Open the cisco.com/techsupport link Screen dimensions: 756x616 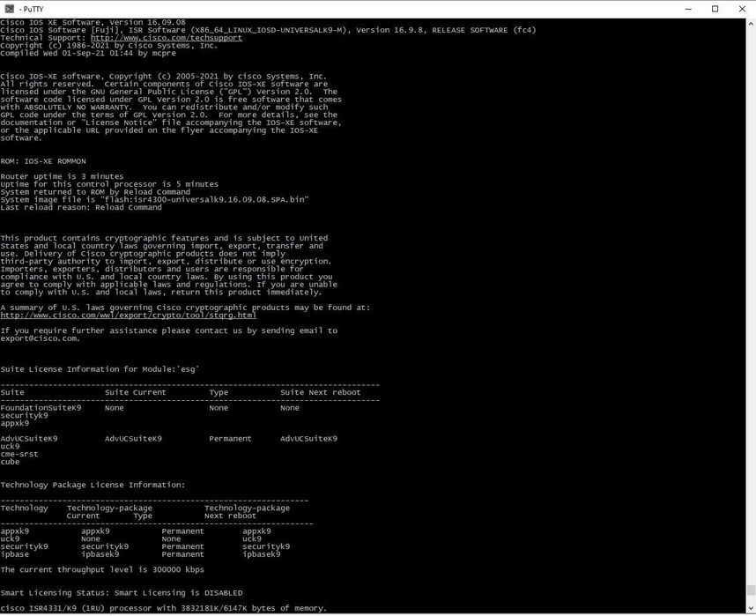point(167,38)
